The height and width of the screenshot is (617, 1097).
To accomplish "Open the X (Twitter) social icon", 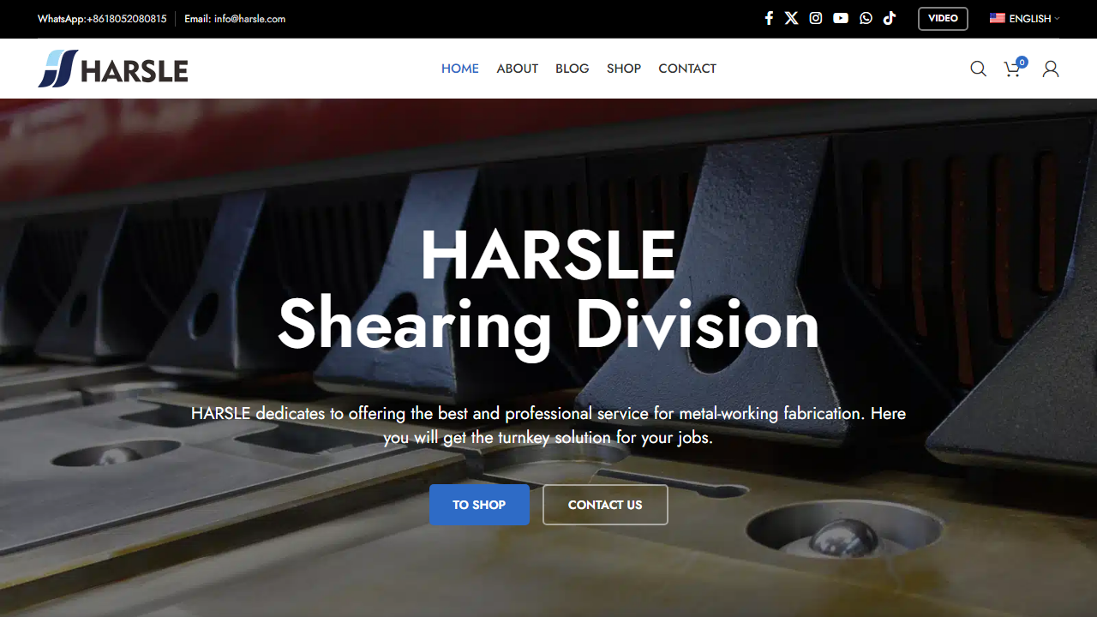I will coord(792,18).
